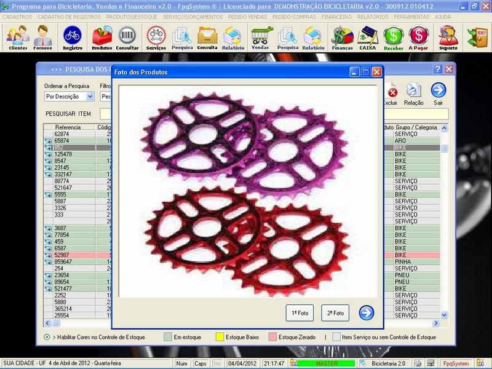Click Bicicletaria 2.0 status bar entry
This screenshot has height=369, width=492.
click(x=388, y=363)
